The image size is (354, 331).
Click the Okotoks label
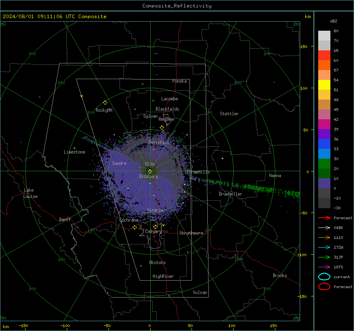point(157,263)
